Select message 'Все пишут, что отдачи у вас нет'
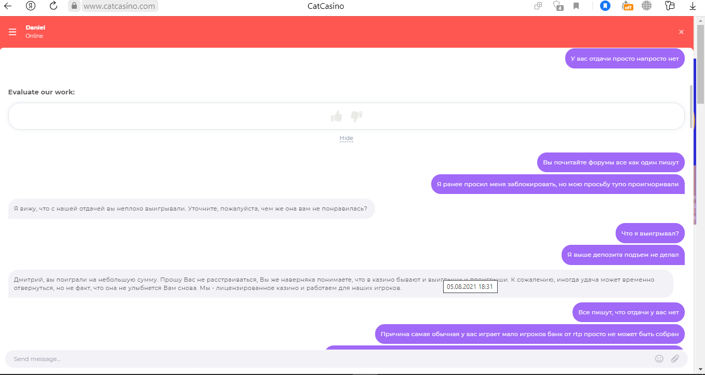 click(629, 312)
